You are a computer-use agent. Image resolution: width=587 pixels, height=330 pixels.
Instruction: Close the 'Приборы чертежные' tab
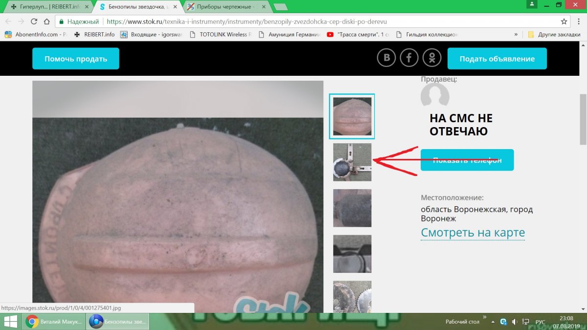pyautogui.click(x=263, y=7)
